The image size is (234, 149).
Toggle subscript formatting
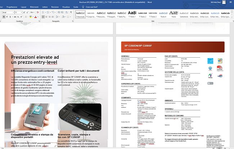click(18, 17)
